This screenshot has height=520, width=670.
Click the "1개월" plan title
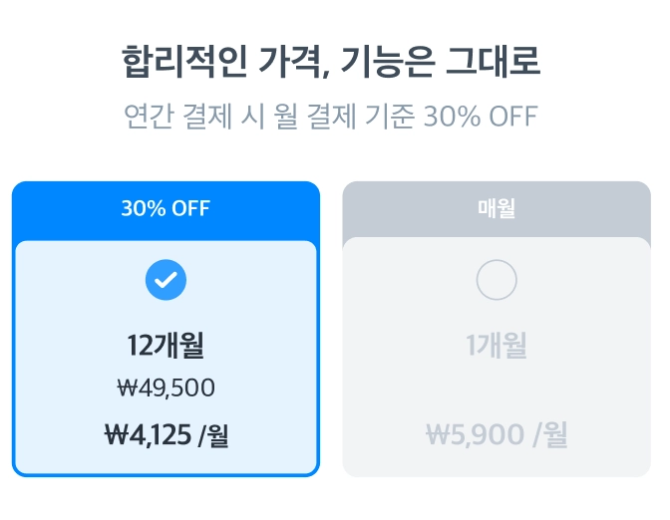[497, 346]
